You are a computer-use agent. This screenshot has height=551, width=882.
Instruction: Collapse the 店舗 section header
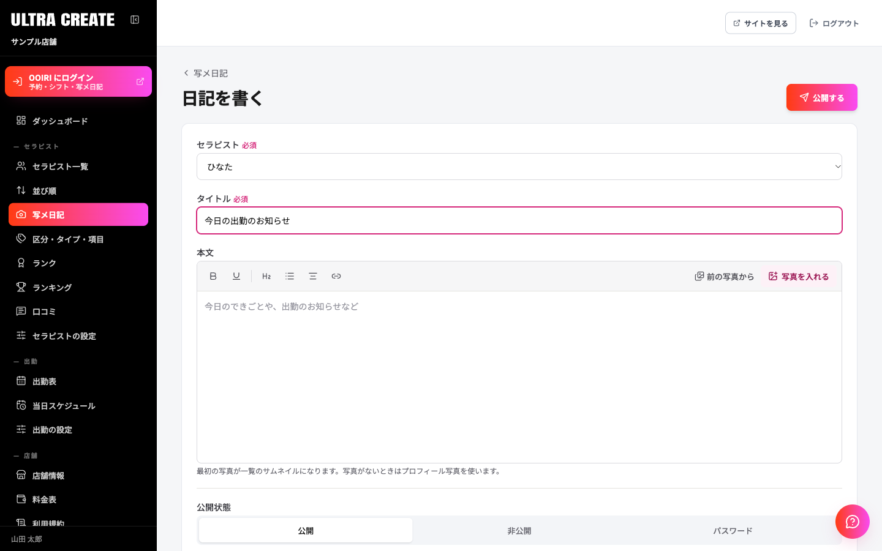tap(26, 456)
